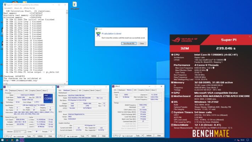Click the CPU-Z icon in Memory window title

click(113, 87)
